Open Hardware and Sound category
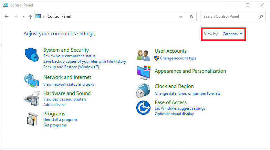The height and width of the screenshot is (150, 270). pyautogui.click(x=67, y=93)
